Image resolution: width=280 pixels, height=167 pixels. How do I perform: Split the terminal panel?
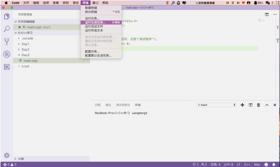pos(250,105)
